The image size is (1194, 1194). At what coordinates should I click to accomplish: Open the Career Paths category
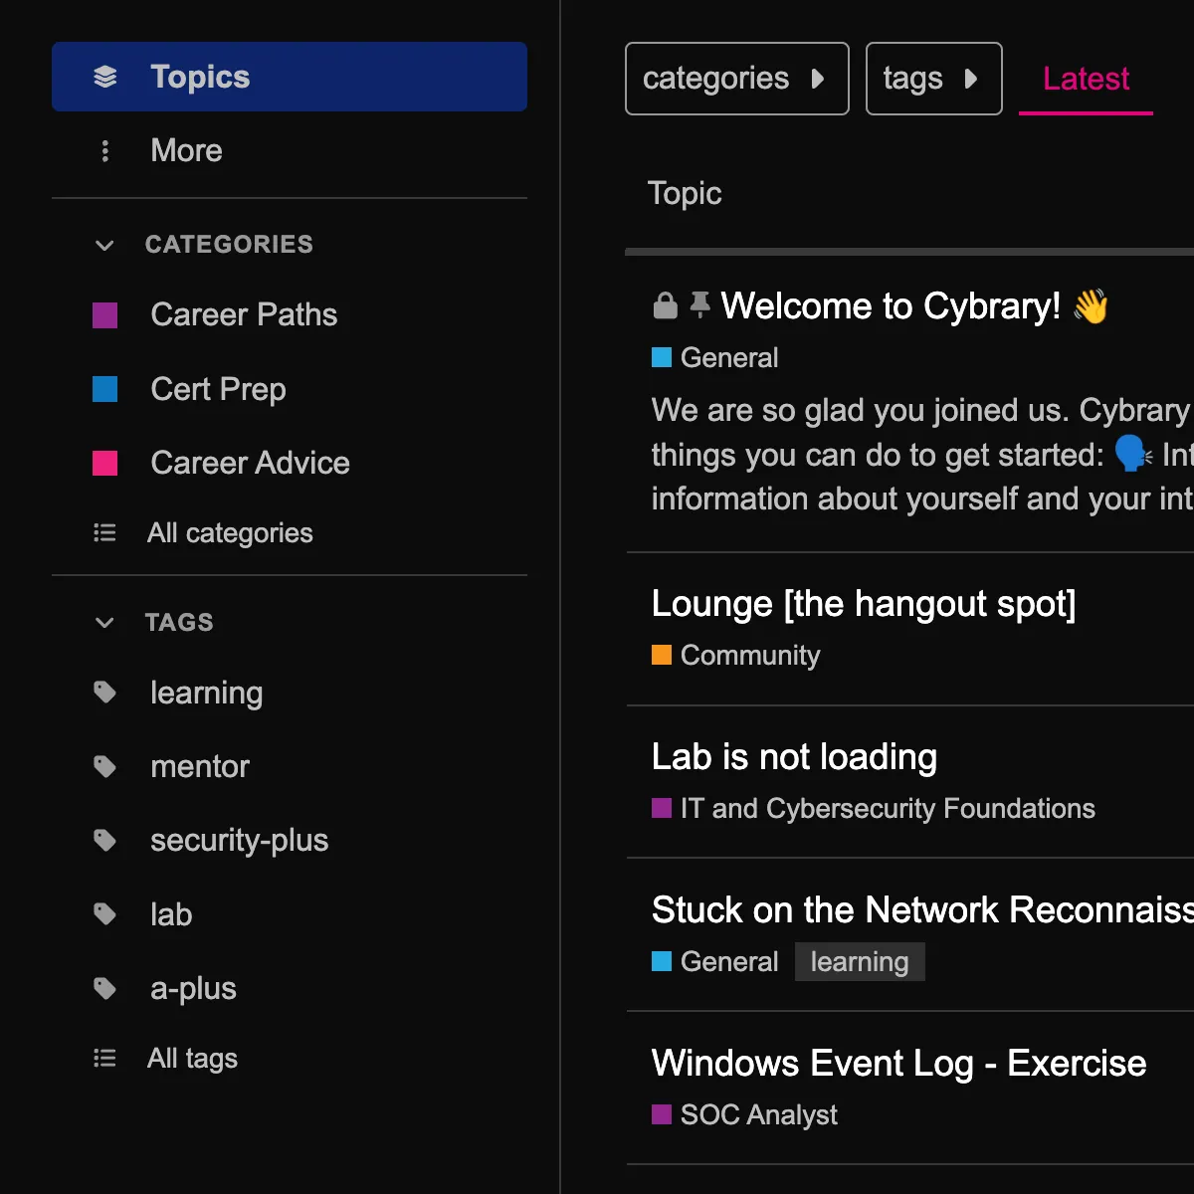[290, 315]
